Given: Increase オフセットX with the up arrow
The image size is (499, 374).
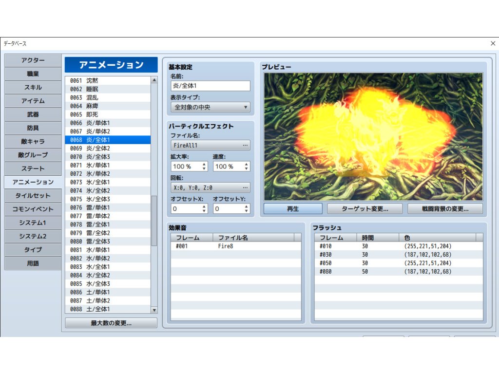Looking at the screenshot, I should click(204, 206).
